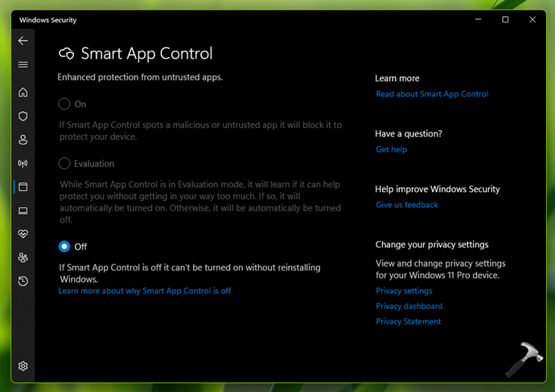Click the 'Have a question?' heading
Screen dimensions: 555x392
coord(409,133)
